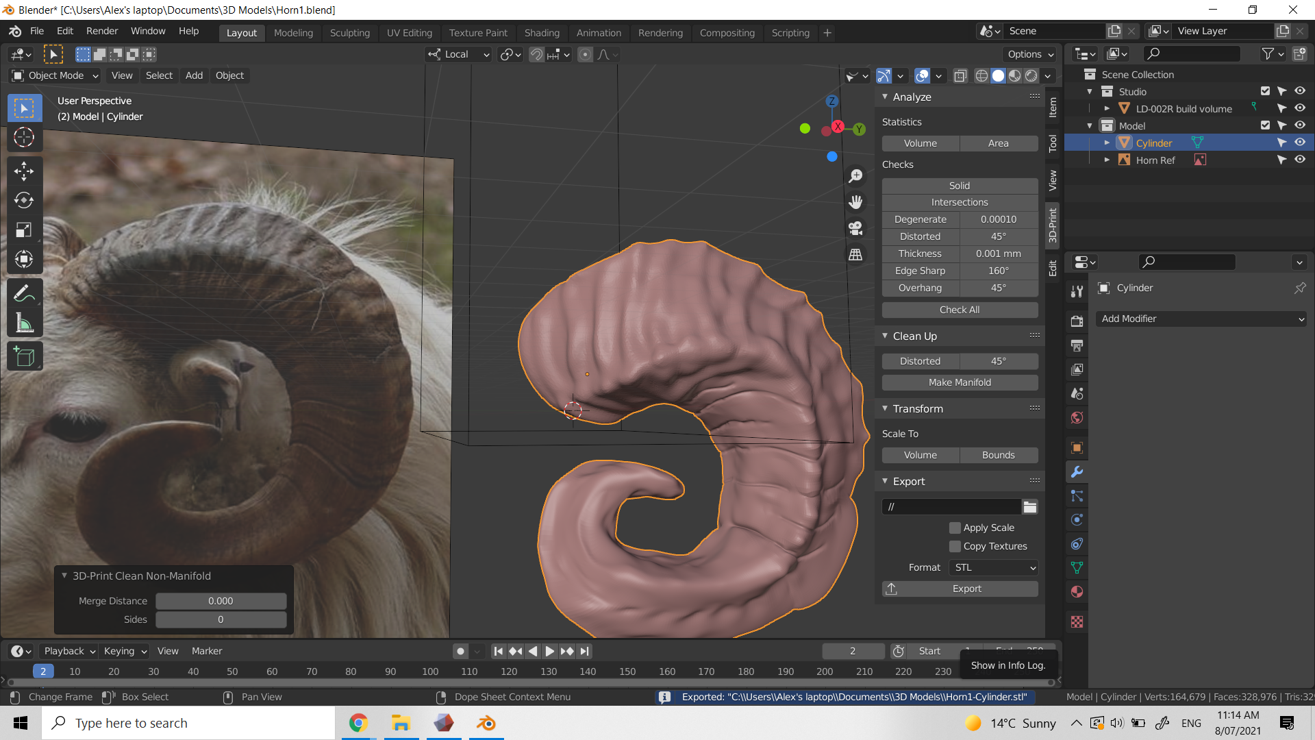
Task: Open Physics Properties panel
Action: (x=1076, y=519)
